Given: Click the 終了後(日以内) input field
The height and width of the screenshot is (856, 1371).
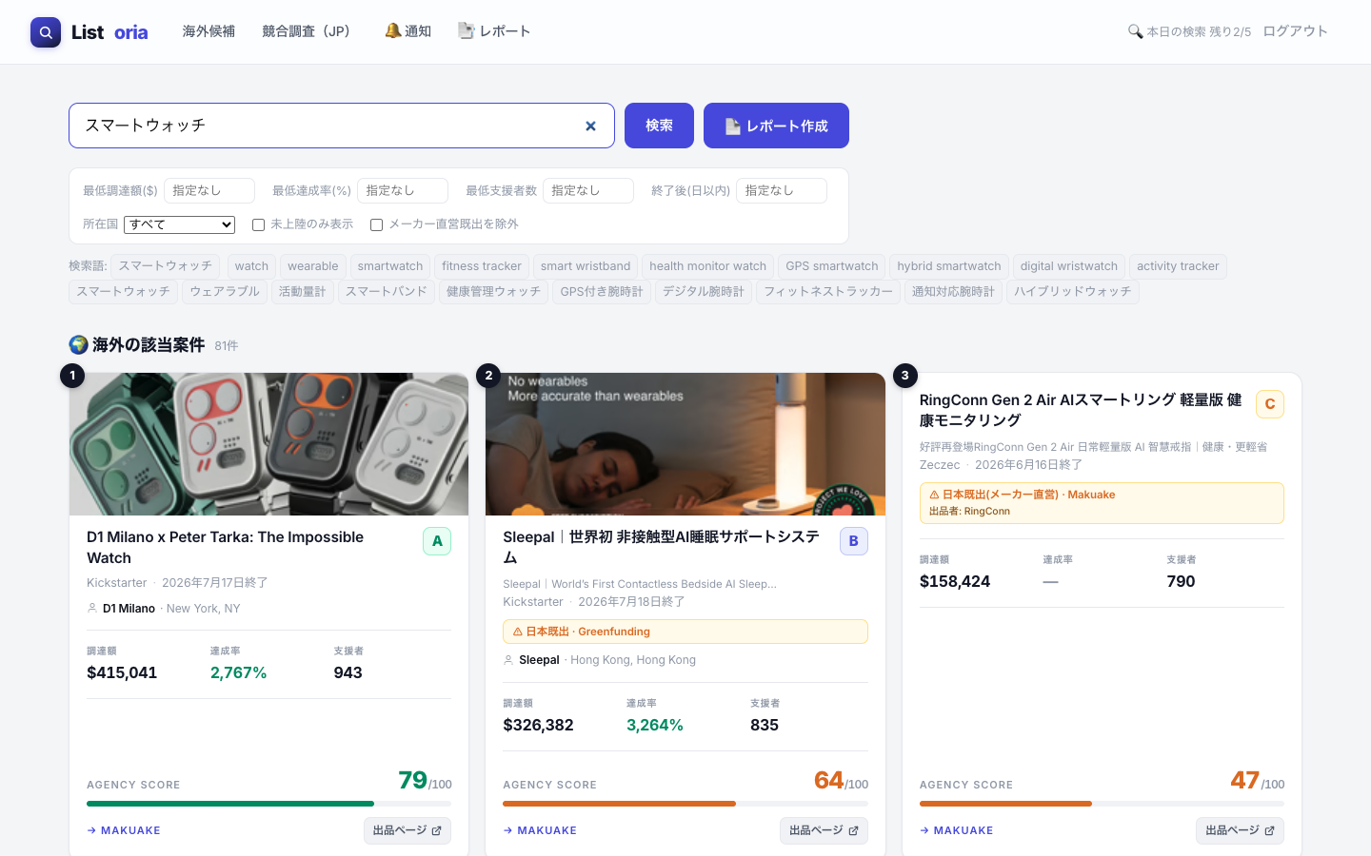Looking at the screenshot, I should pos(782,190).
